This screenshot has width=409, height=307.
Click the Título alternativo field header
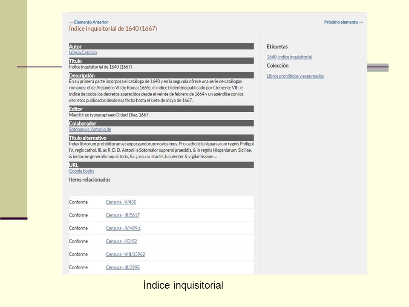click(x=161, y=138)
